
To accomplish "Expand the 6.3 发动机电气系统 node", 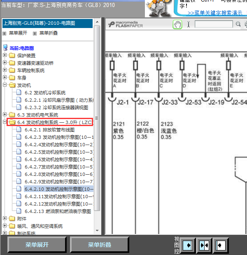I will pyautogui.click(x=5, y=115).
